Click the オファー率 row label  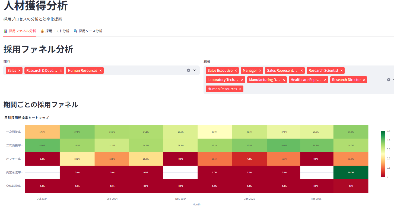click(x=14, y=159)
